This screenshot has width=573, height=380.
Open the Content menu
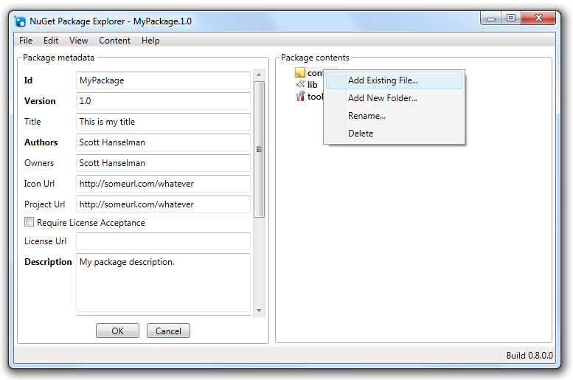click(114, 41)
